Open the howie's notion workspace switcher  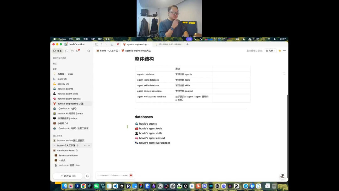(75, 44)
